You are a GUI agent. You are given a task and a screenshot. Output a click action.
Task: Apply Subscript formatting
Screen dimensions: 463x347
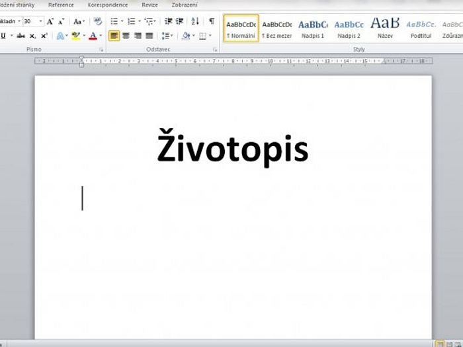33,36
